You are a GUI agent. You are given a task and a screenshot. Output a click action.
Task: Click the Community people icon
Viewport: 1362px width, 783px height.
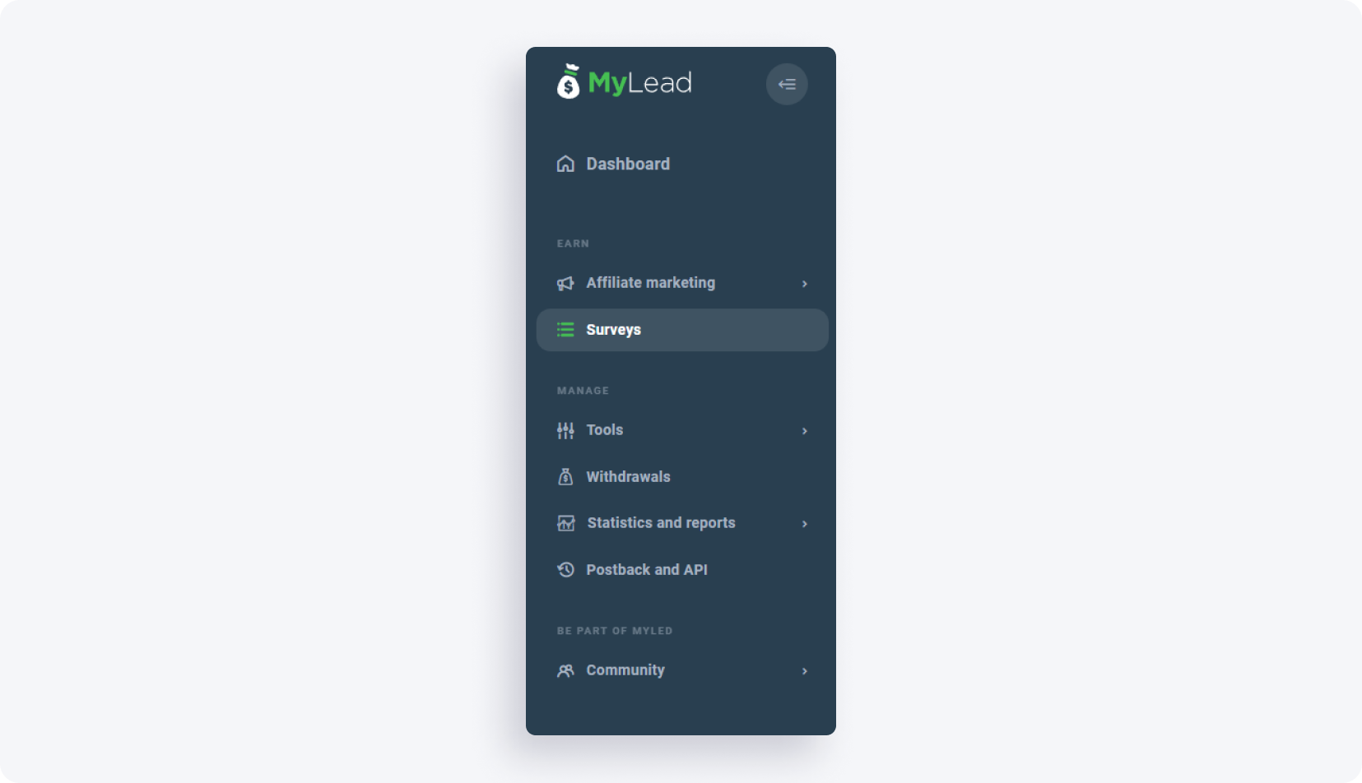[565, 670]
